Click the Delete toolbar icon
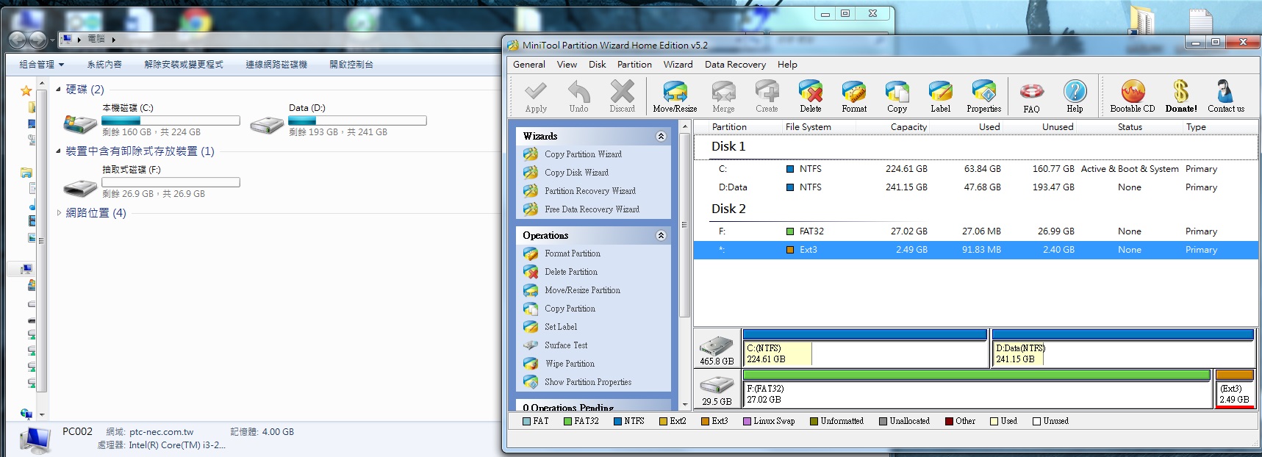The height and width of the screenshot is (457, 1262). [811, 96]
